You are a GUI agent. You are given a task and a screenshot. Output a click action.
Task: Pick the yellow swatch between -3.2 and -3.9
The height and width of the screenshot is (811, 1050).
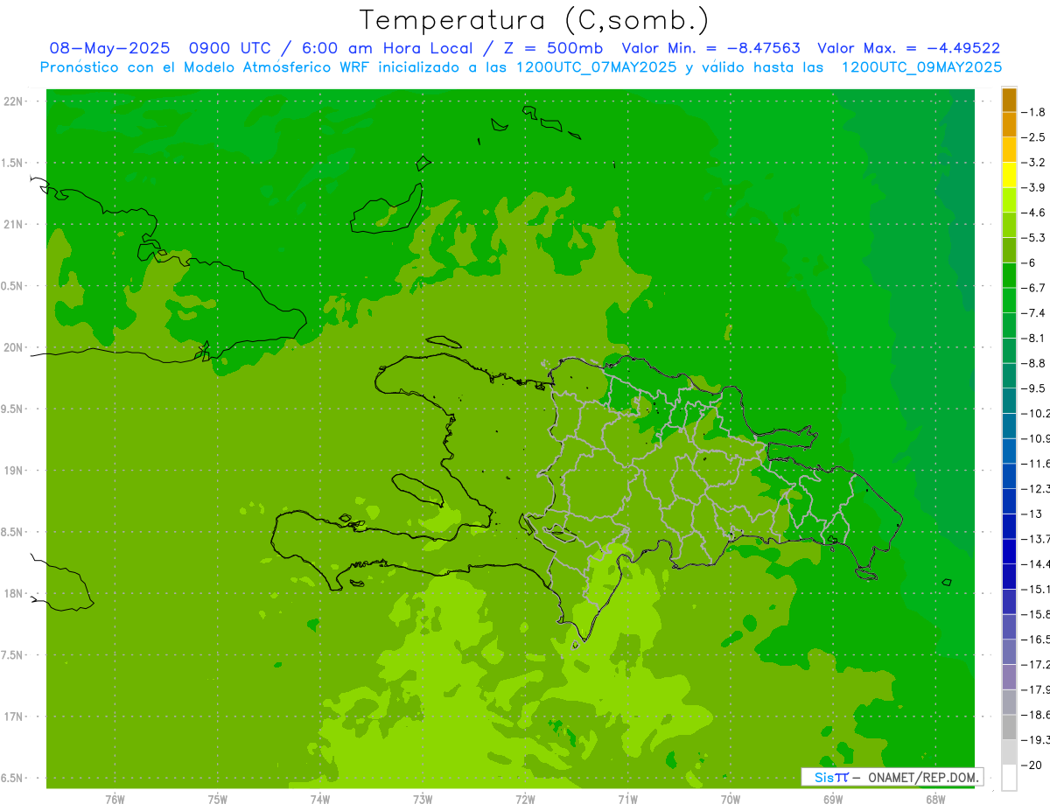pyautogui.click(x=1009, y=175)
